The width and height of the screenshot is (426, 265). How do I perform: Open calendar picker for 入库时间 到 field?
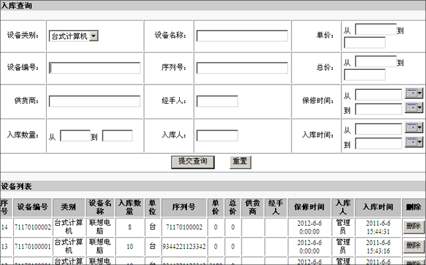tap(414, 142)
